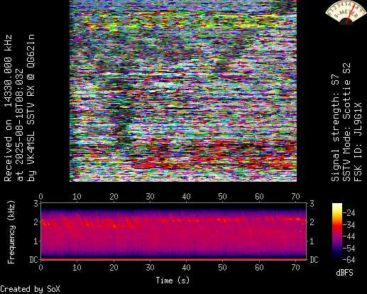Click the 'Created by SoX' text

[x=30, y=289]
